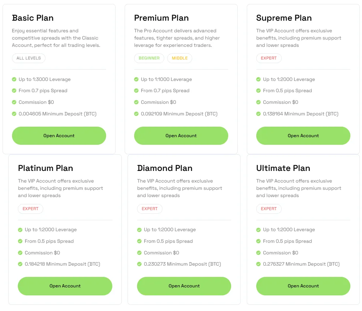Open Account for the Diamond Plan
Image resolution: width=362 pixels, height=311 pixels.
(x=184, y=286)
